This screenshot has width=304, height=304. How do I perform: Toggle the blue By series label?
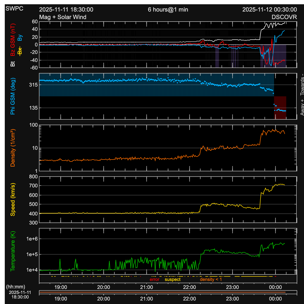pos(20,38)
